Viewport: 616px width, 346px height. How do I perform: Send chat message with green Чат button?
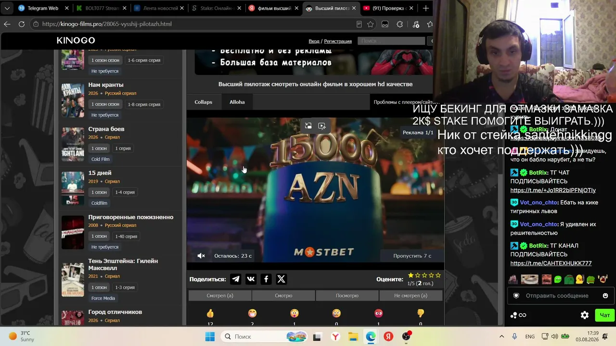tap(604, 315)
